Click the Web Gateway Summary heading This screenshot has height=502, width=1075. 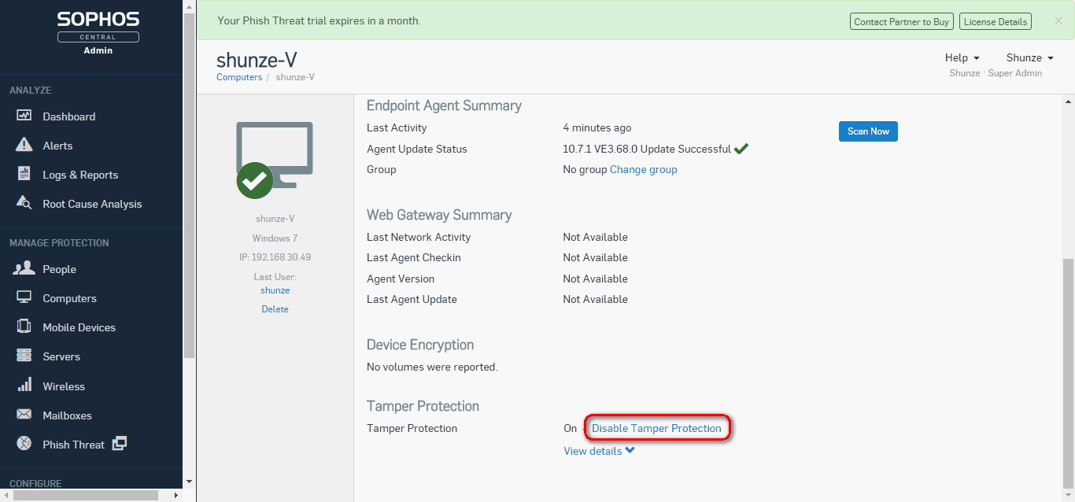click(x=439, y=215)
